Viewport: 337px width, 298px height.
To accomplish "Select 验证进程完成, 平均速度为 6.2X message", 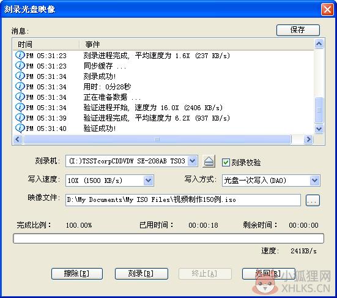I will (x=157, y=118).
